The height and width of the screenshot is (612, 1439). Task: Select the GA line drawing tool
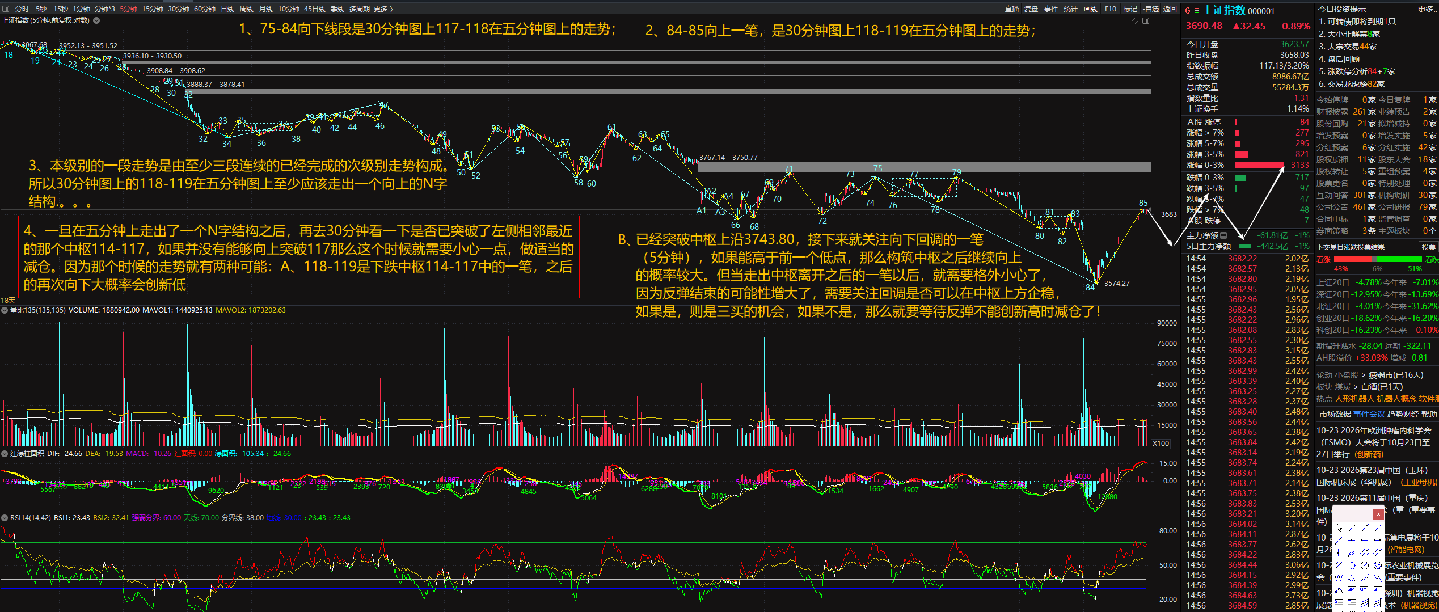(x=1364, y=590)
